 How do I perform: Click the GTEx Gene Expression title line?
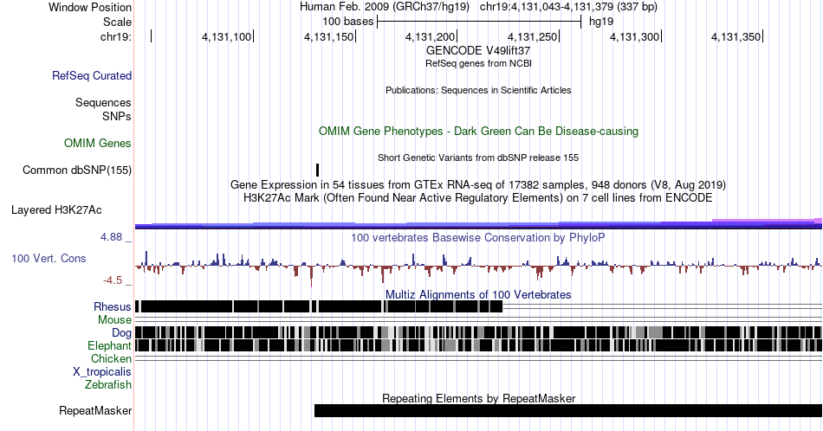click(x=478, y=184)
